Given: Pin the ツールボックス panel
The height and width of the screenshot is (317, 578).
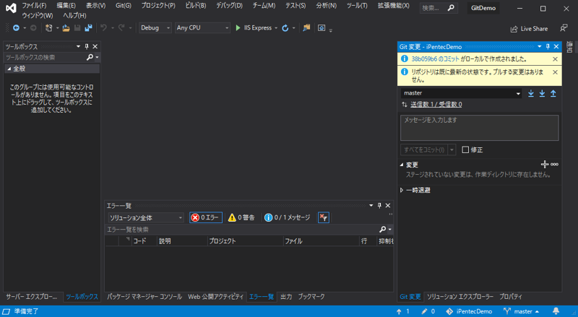Looking at the screenshot, I should (87, 46).
